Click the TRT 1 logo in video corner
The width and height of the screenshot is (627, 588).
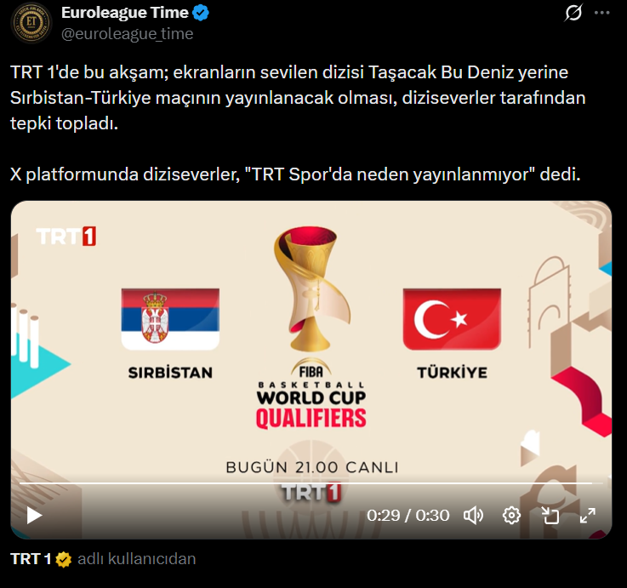coord(66,236)
